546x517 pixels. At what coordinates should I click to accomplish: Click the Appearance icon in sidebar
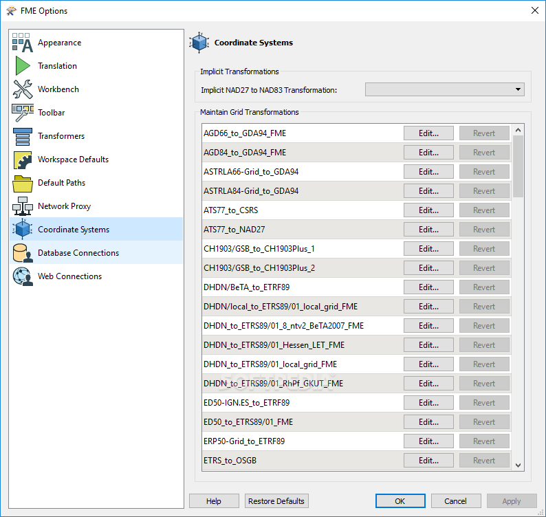tap(23, 43)
